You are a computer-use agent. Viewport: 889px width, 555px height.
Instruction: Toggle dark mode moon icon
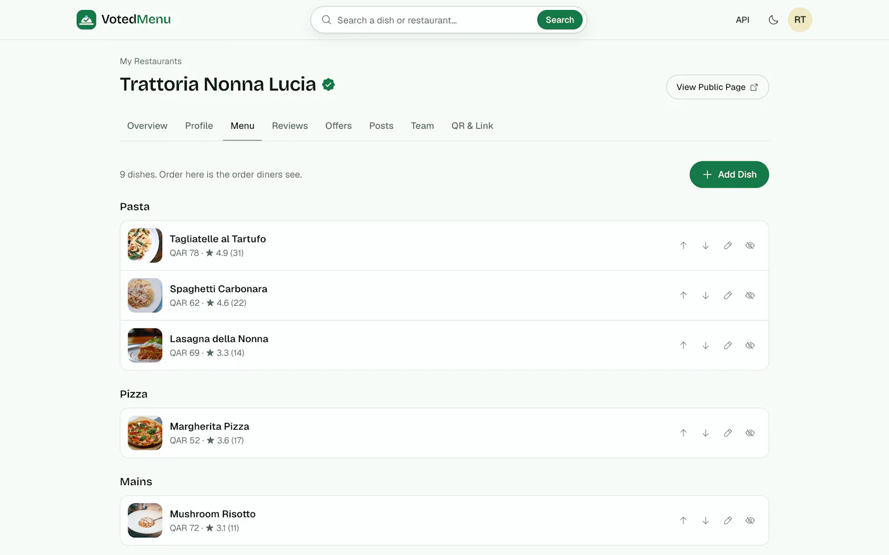tap(773, 20)
